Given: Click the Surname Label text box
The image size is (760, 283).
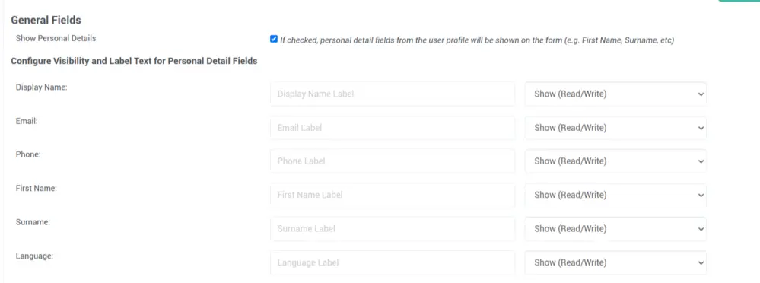Looking at the screenshot, I should click(393, 229).
